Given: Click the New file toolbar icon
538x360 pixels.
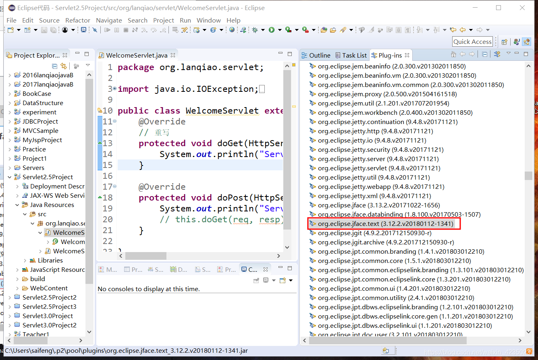Looking at the screenshot, I should 10,30.
